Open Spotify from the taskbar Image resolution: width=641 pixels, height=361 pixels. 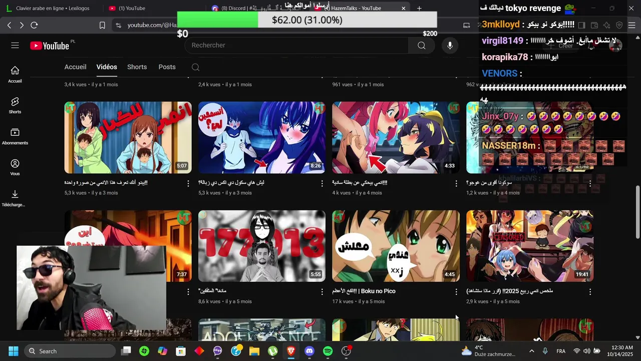click(328, 351)
